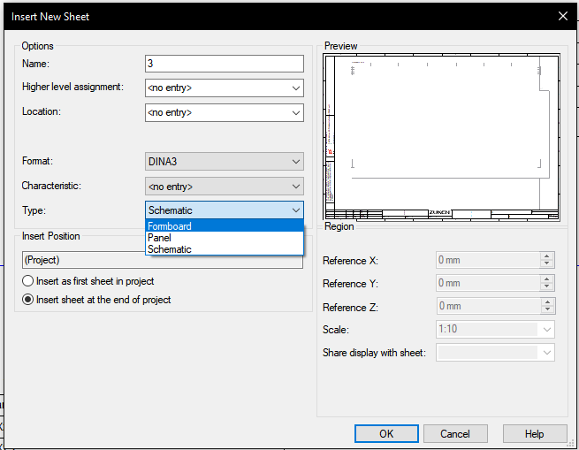Select 'Insert sheet at the end of project'
This screenshot has width=579, height=450.
28,300
